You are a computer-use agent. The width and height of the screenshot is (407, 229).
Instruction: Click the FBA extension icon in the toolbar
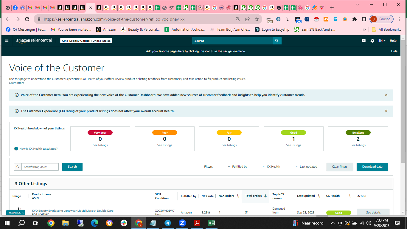coord(335,19)
